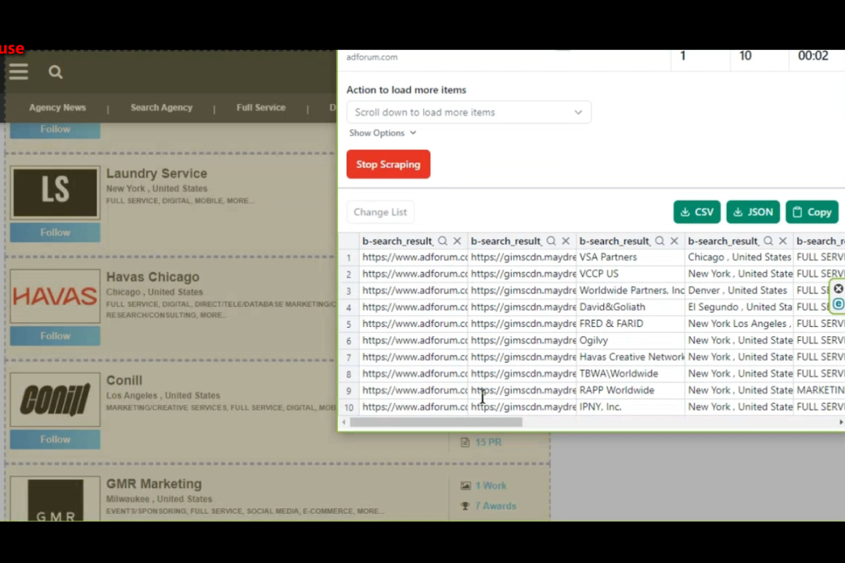The height and width of the screenshot is (563, 845).
Task: Follow Conill agency
Action: tap(55, 439)
